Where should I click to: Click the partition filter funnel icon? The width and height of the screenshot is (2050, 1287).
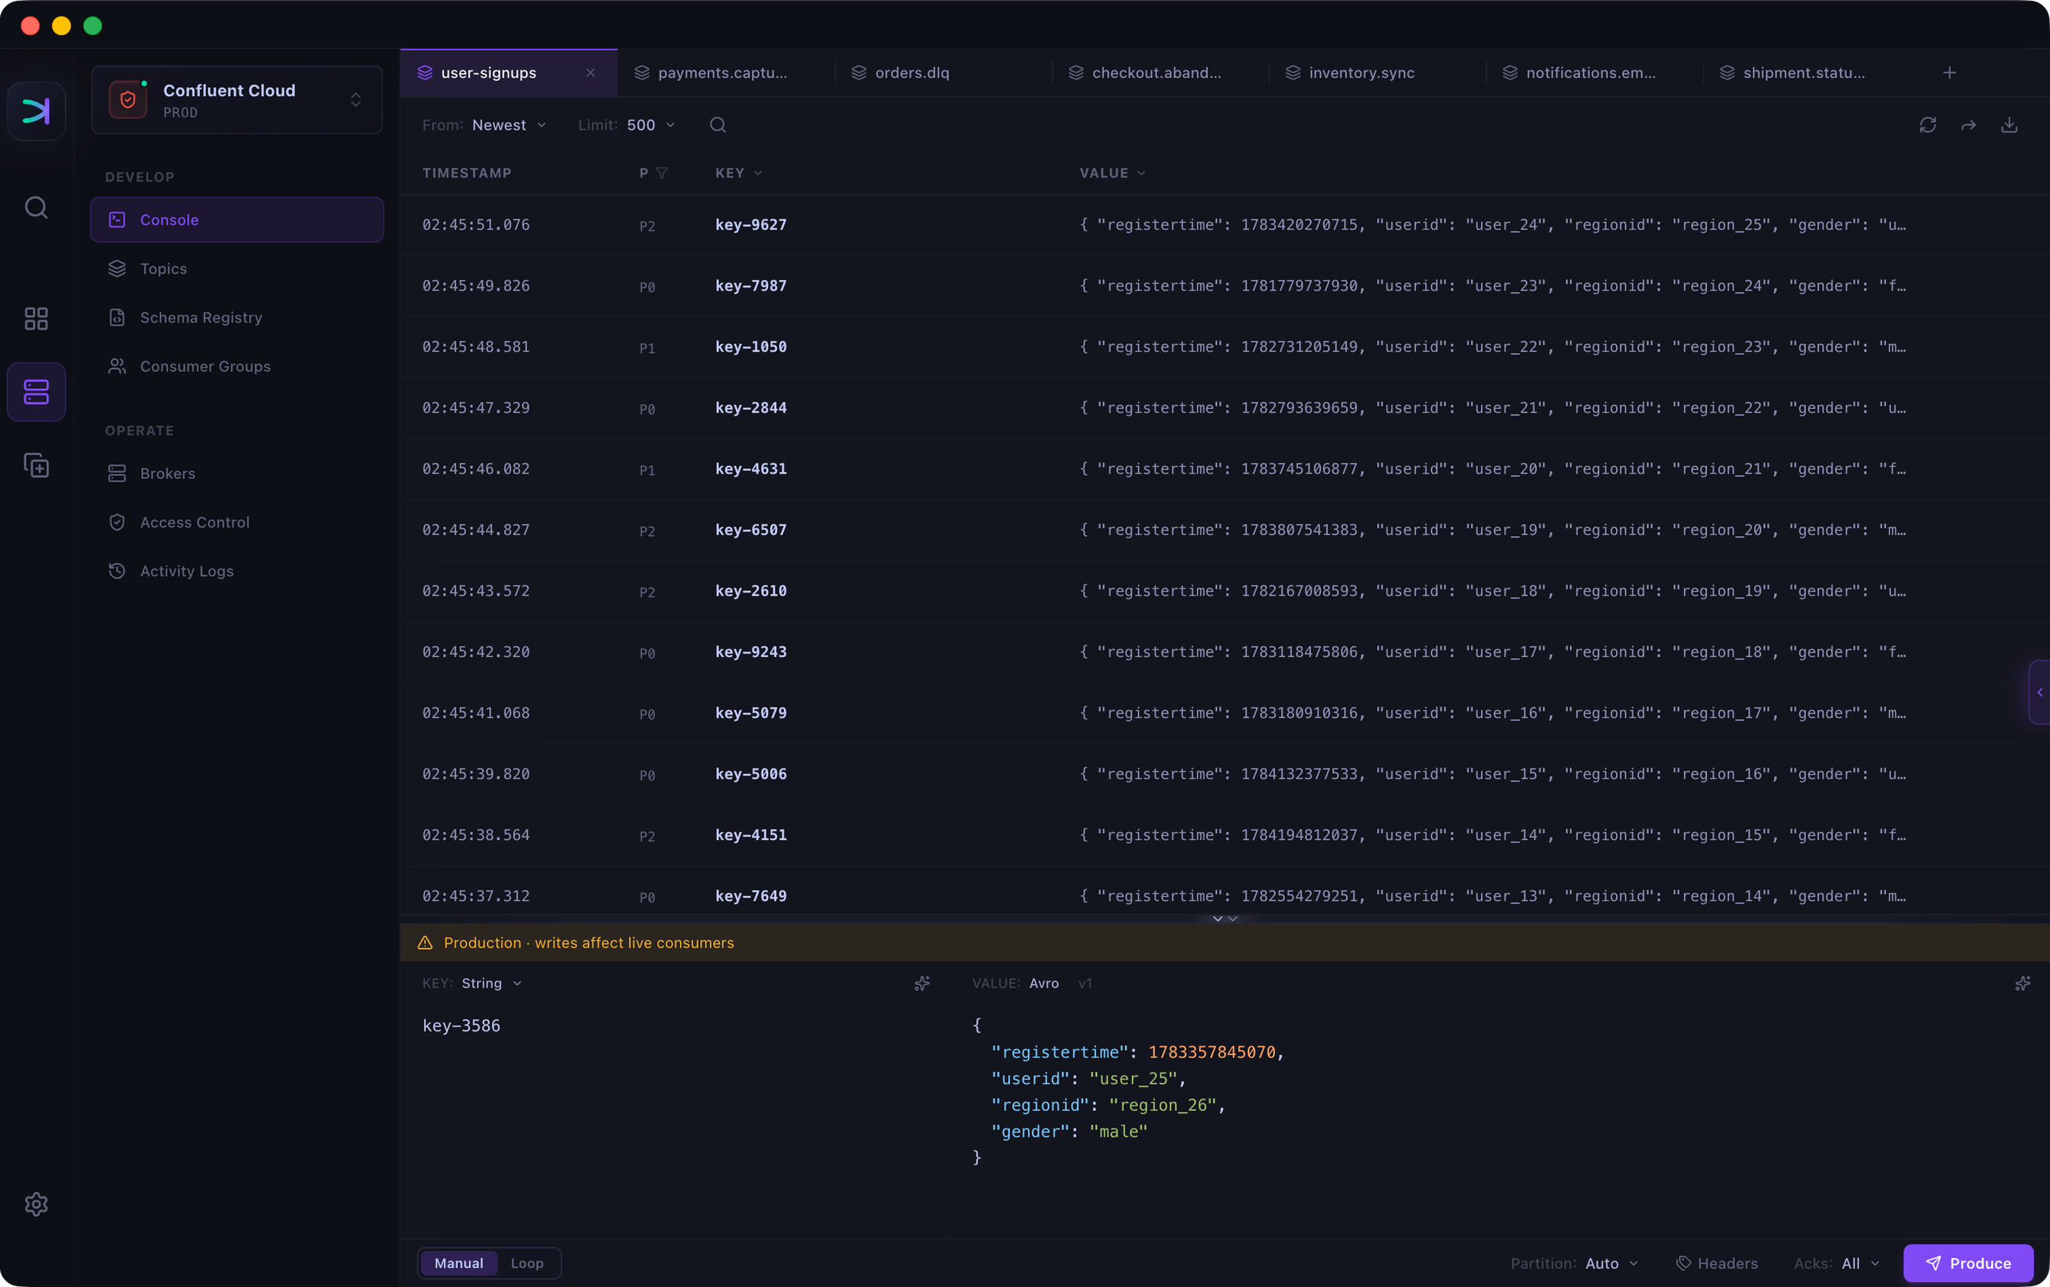[x=661, y=173]
